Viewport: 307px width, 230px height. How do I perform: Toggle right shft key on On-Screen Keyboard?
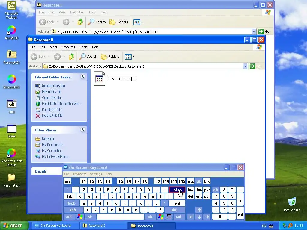tap(174, 210)
